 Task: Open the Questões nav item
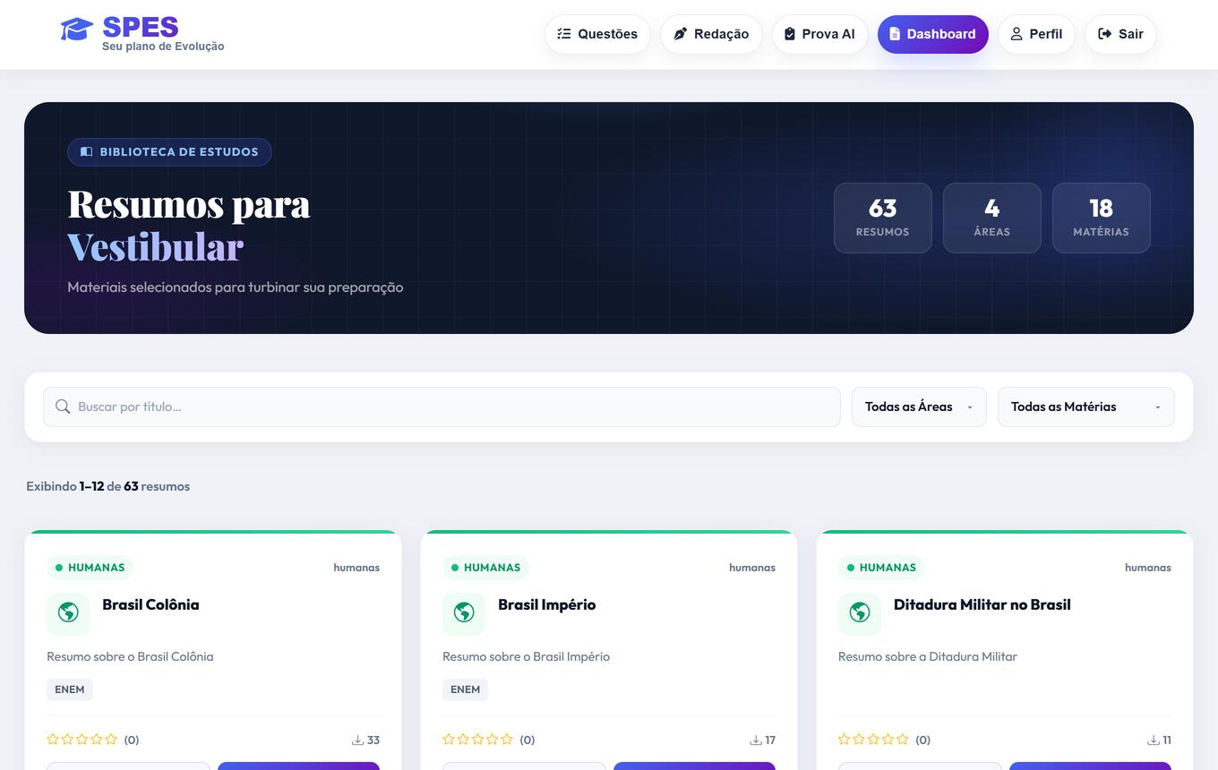(x=597, y=34)
